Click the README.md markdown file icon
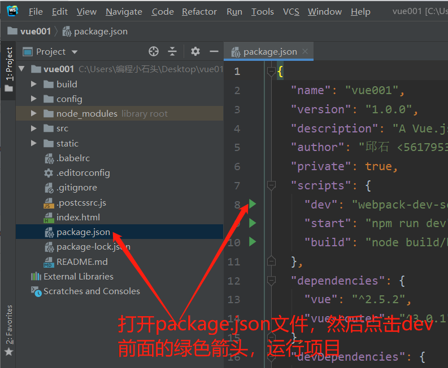This screenshot has height=368, width=448. [49, 261]
